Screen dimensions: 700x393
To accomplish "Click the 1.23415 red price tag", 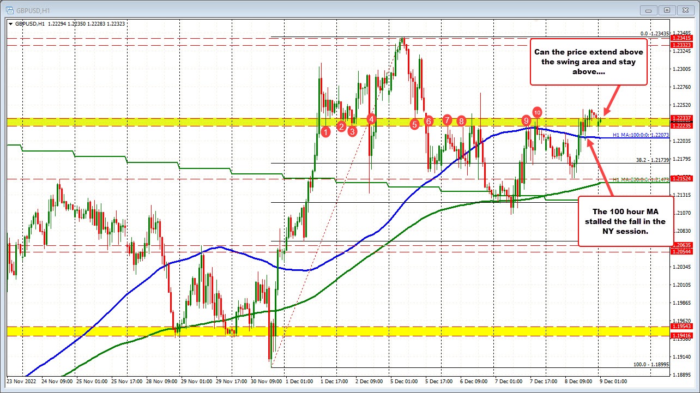I will 681,39.
